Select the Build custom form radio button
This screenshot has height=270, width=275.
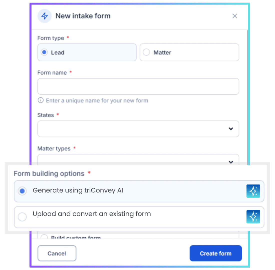(x=44, y=237)
